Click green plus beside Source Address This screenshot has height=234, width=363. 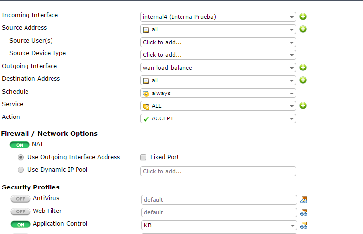pos(303,29)
